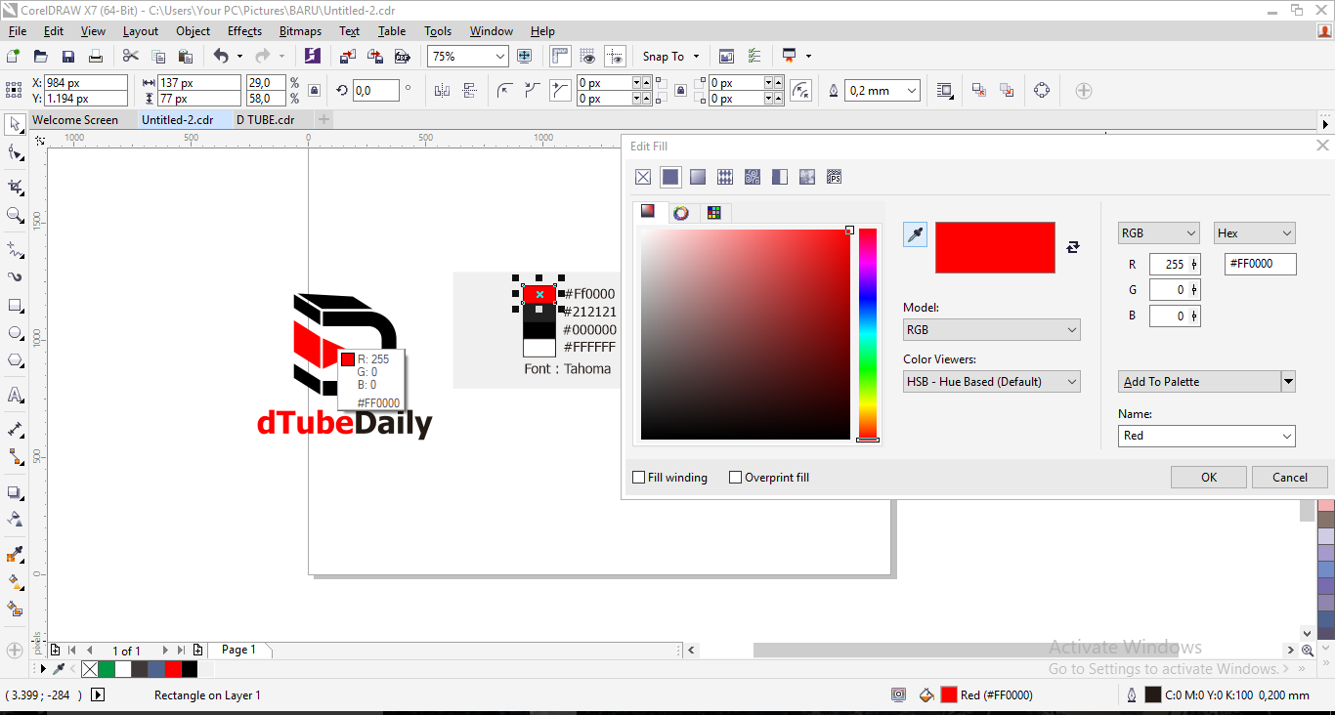The height and width of the screenshot is (715, 1335).
Task: Click OK in Edit Fill dialog
Action: (x=1209, y=478)
